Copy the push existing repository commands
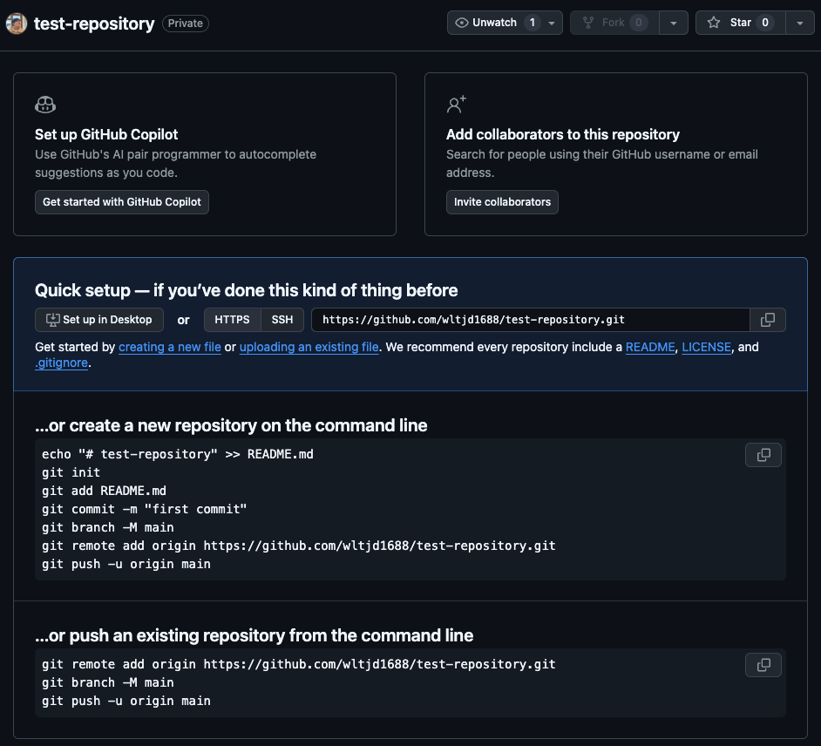The image size is (821, 746). tap(763, 665)
